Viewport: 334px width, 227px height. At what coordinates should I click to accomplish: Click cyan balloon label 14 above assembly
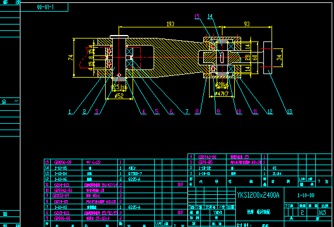click(210, 16)
